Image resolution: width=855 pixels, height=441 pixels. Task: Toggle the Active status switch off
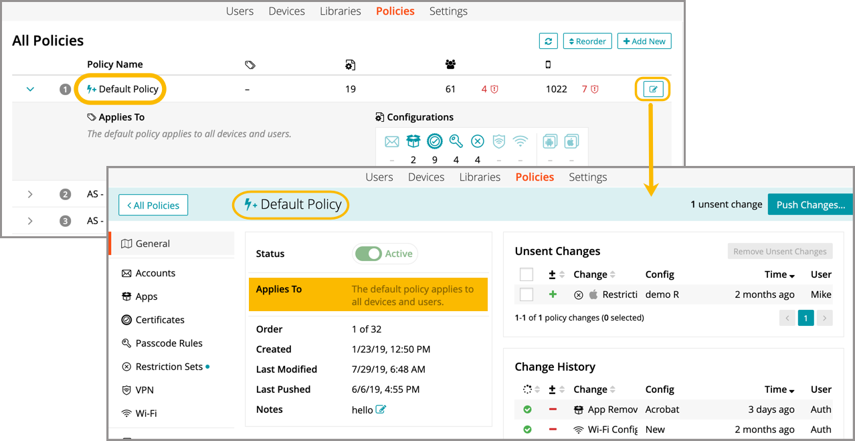click(x=368, y=254)
